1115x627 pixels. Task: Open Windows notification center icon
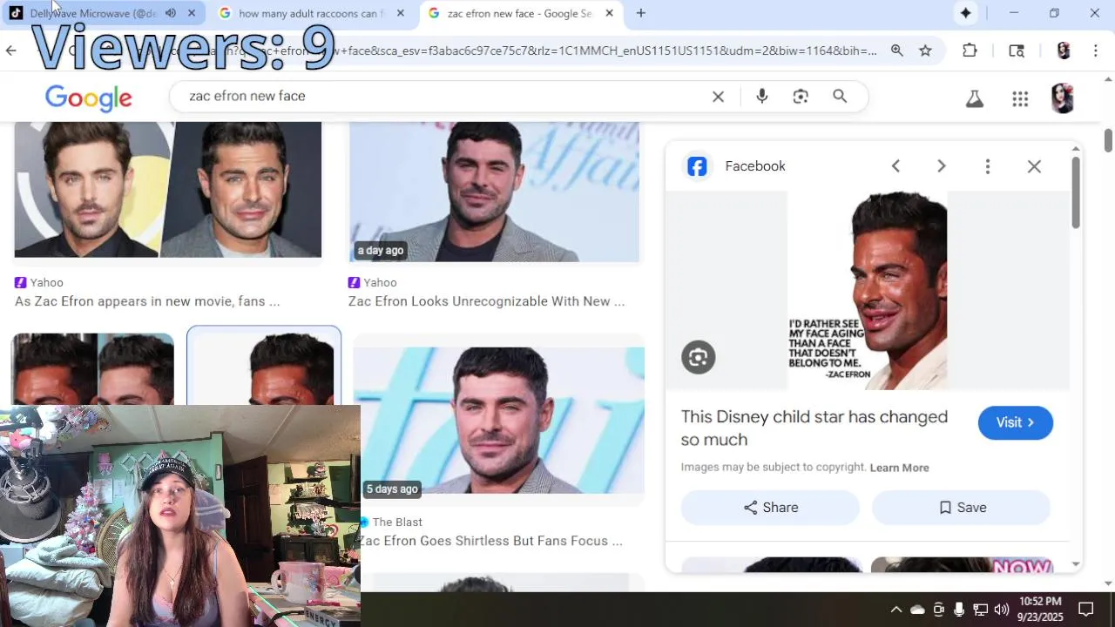tap(1086, 610)
